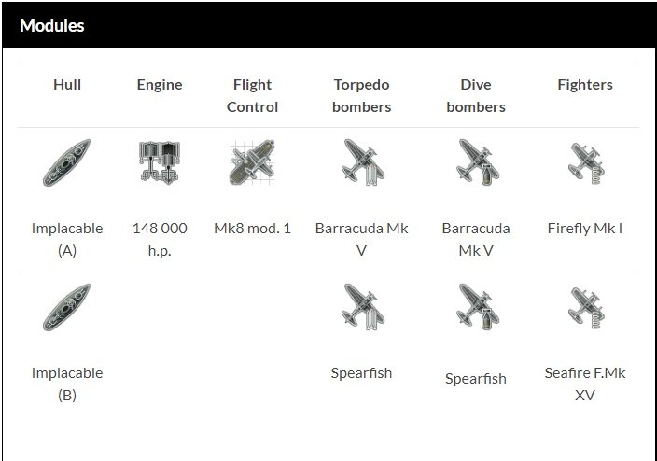Click the Implacable (A) text label

[x=67, y=239]
